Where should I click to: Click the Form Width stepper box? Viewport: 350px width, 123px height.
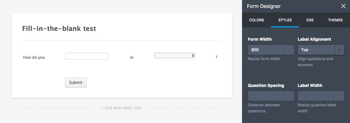coord(289,50)
